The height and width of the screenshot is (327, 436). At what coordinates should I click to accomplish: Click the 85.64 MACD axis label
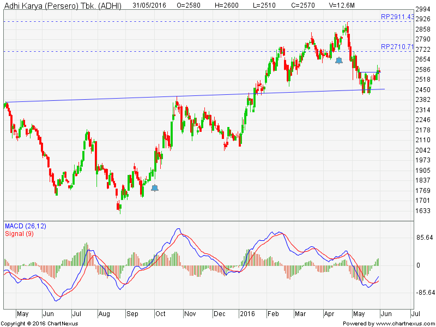[424, 238]
